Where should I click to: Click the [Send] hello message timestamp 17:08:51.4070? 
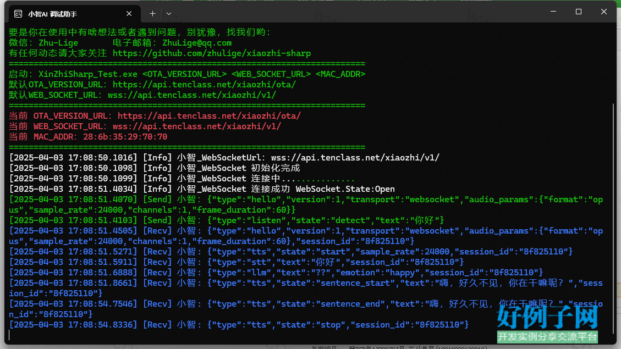click(73, 199)
